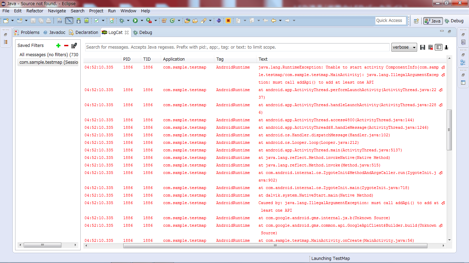Click the vertical scrollbar in log table
Screen dimensions: 469x263
(x=449, y=130)
